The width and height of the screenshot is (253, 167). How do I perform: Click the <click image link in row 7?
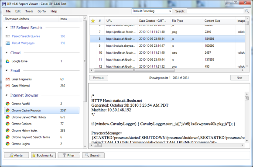tap(241, 32)
